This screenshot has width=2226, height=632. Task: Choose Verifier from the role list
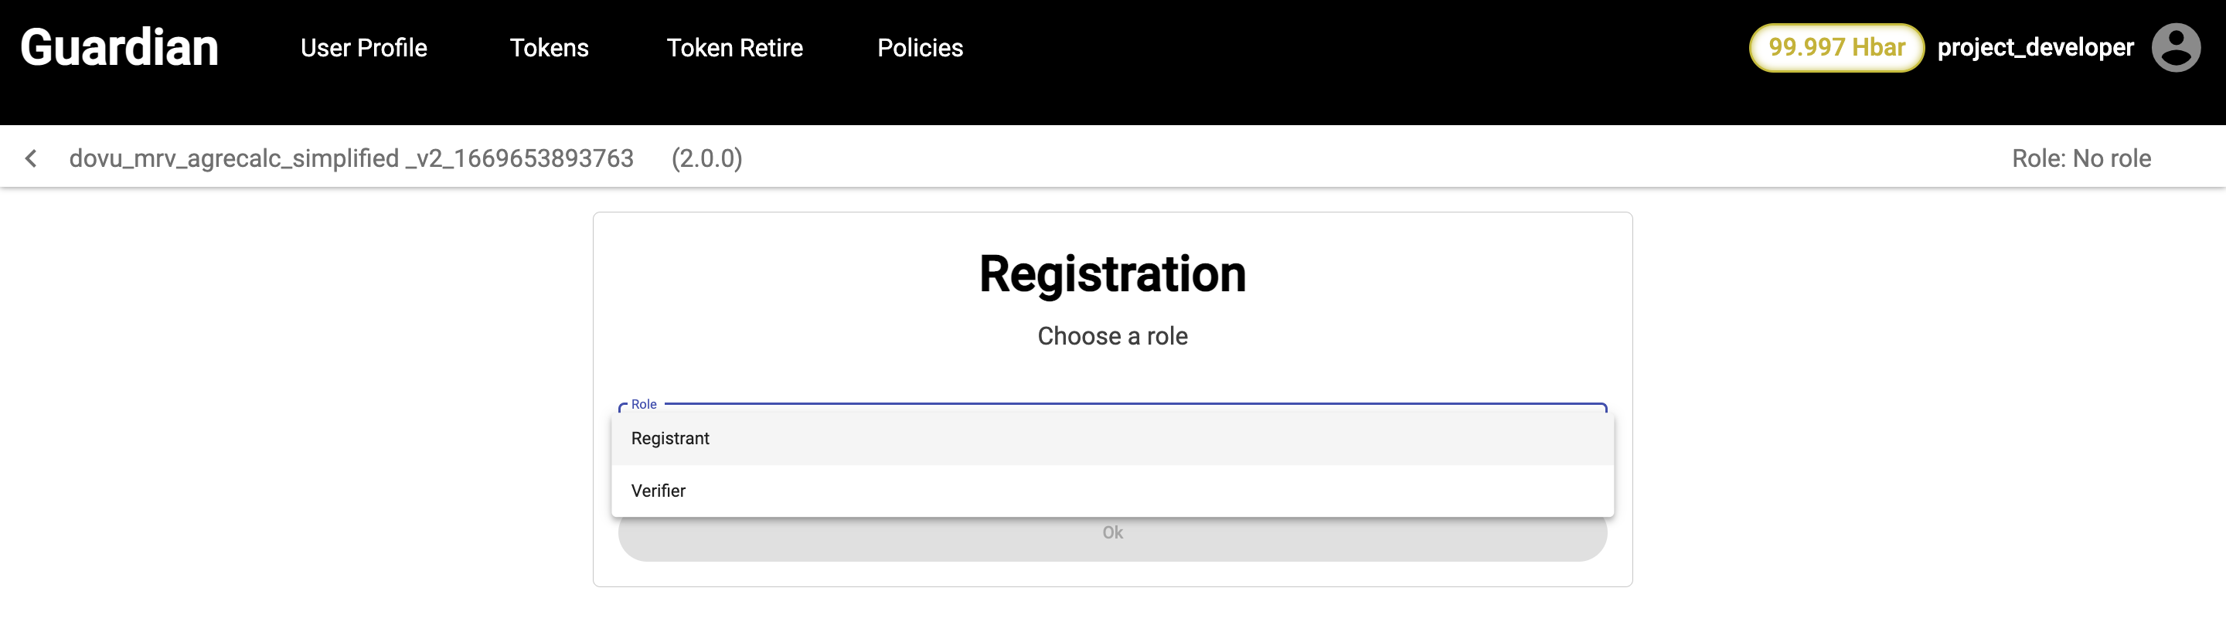659,491
